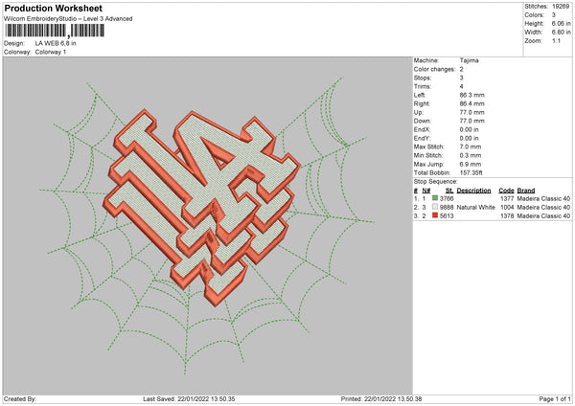Click thread number '9888' in stop sequence
Screen dimensions: 575x406
pyautogui.click(x=447, y=208)
